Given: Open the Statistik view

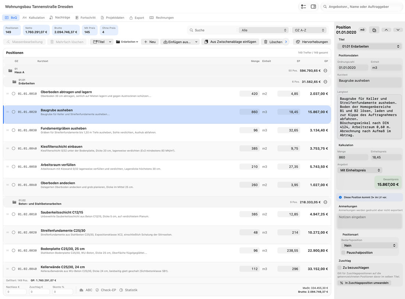Looking at the screenshot, I should (128, 290).
